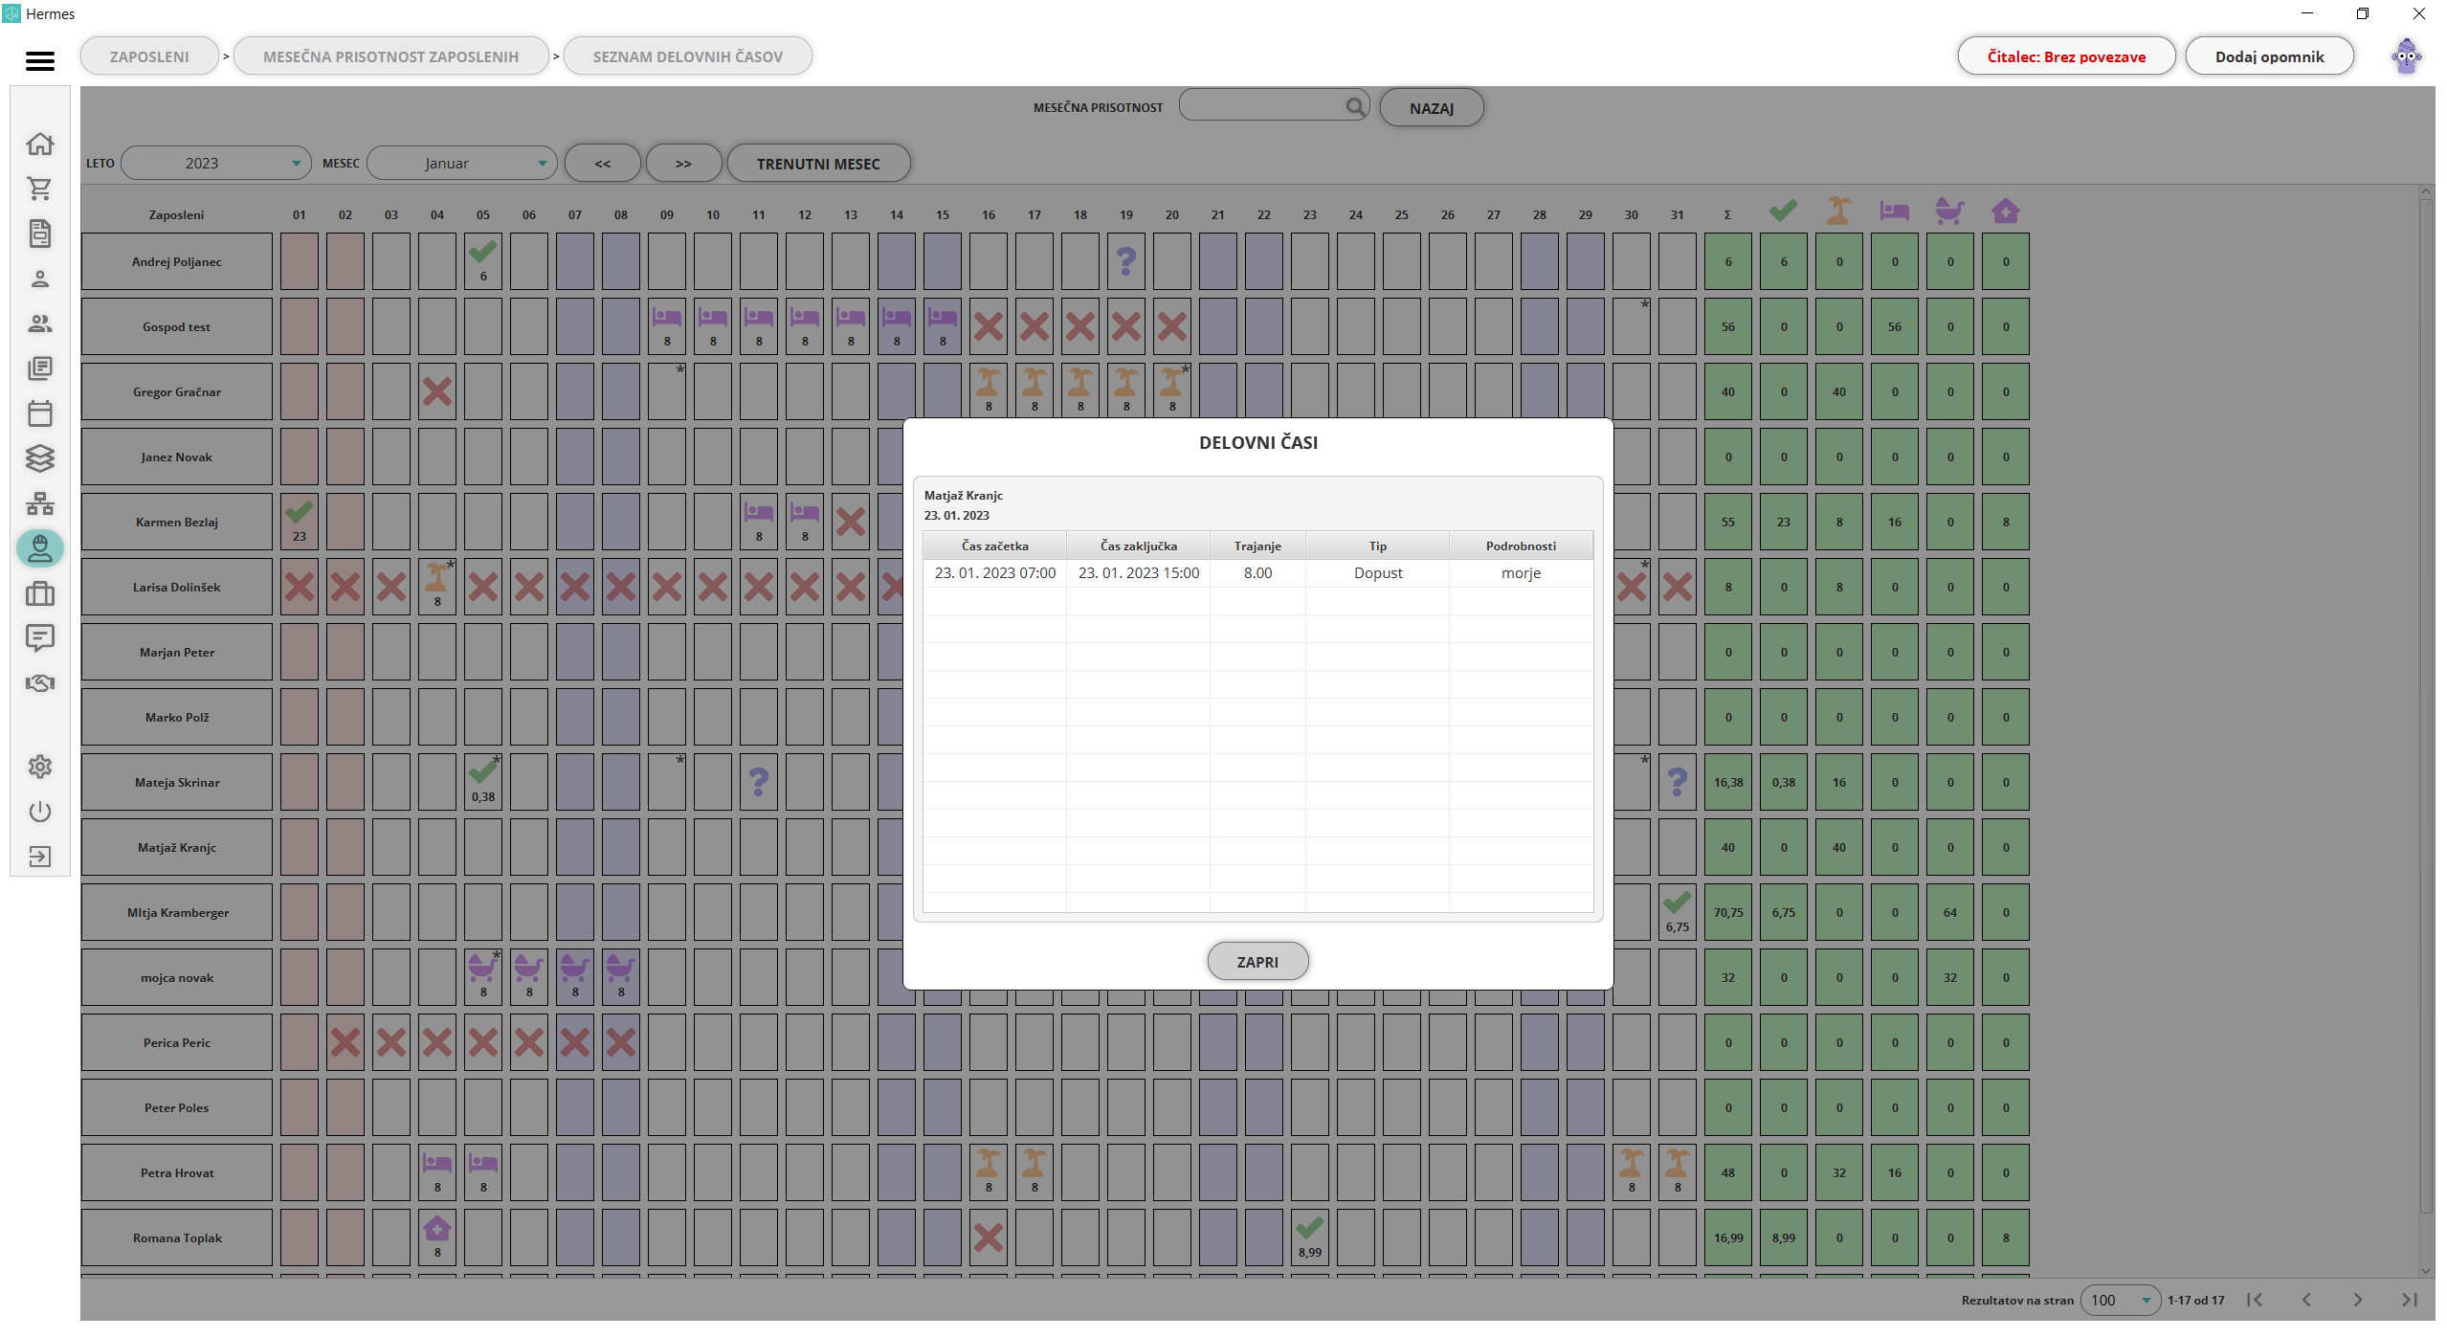This screenshot has height=1338, width=2447.
Task: Open the briefcase sidebar icon
Action: 39,593
